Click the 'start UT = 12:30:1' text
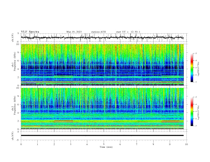Viewport: 210px width, 162px height. coord(128,32)
